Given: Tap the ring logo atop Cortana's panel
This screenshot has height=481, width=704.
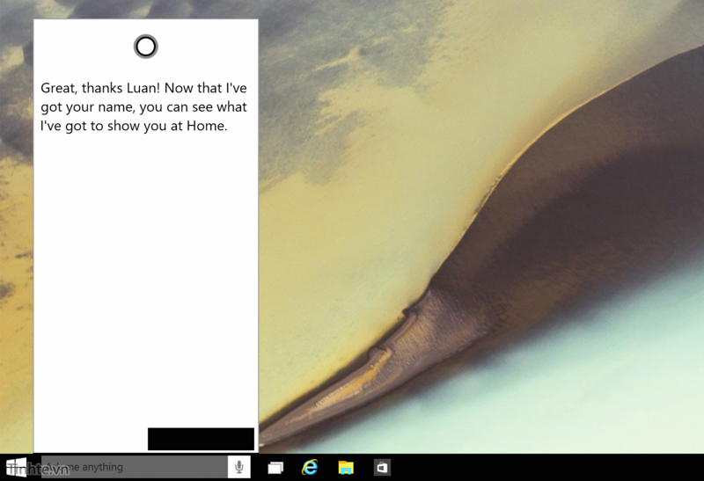Looking at the screenshot, I should 145,47.
